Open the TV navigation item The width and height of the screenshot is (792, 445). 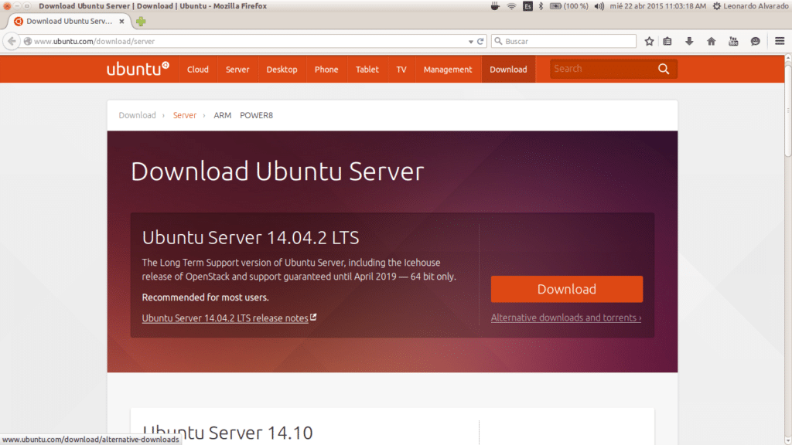[x=401, y=70]
